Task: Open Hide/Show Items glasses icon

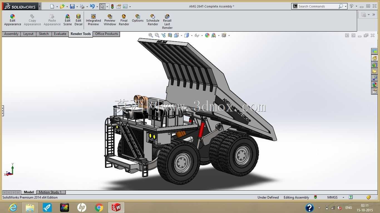Action: tap(197, 35)
